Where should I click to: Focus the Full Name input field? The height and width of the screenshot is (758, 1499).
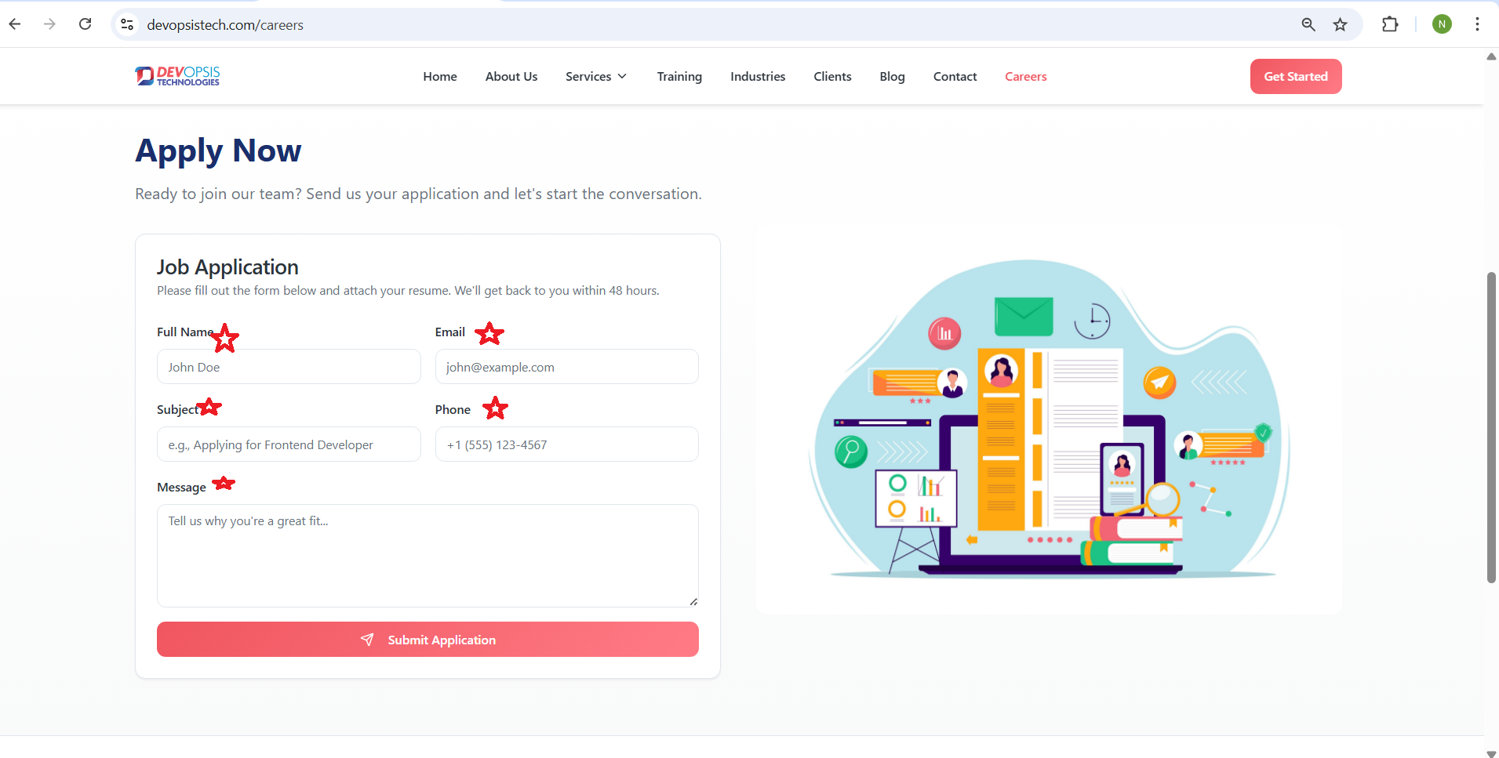tap(289, 367)
